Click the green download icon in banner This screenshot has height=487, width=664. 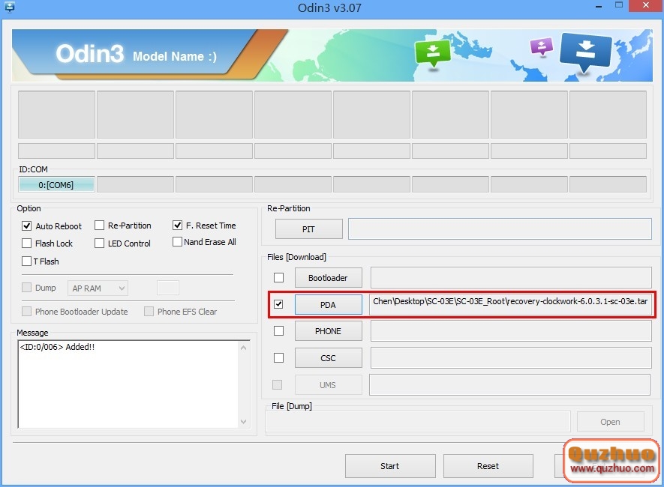[433, 54]
